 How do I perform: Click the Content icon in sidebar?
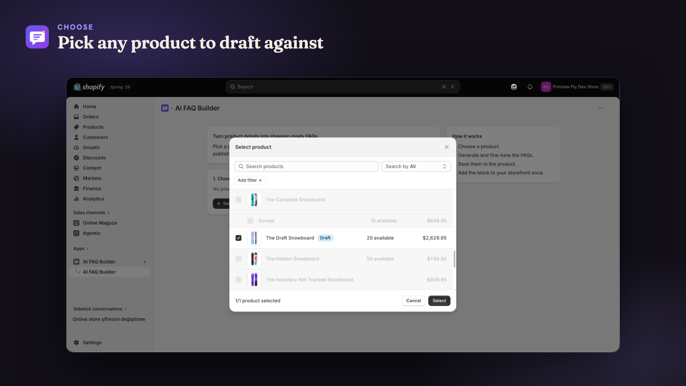coord(76,168)
